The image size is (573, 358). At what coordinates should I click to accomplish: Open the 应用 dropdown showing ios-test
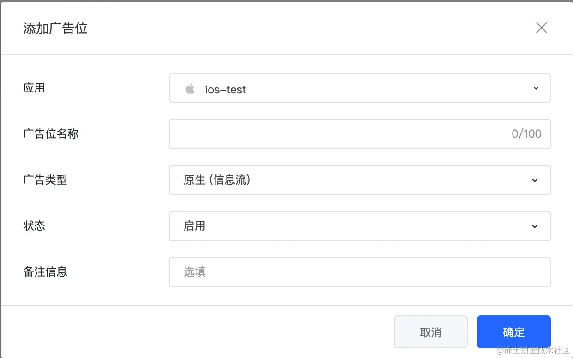click(359, 88)
